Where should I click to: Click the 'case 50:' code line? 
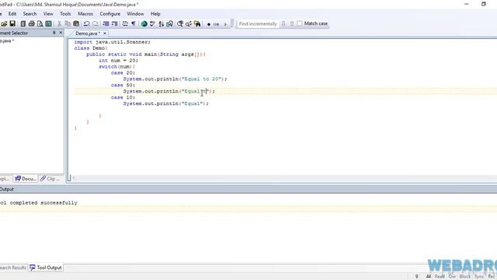click(123, 85)
